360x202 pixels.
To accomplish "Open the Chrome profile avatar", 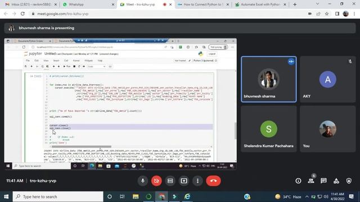I will [346, 13].
